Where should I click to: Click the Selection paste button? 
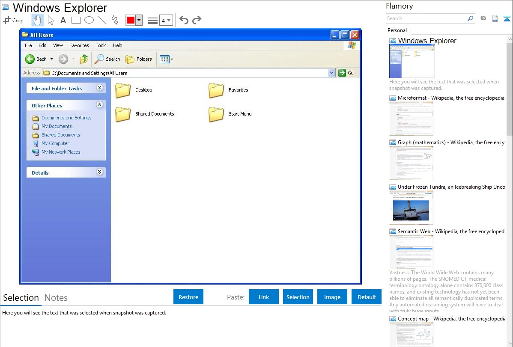coord(298,297)
